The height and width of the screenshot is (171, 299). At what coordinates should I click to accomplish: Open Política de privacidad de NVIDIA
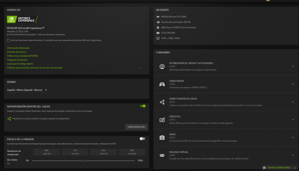22,56
